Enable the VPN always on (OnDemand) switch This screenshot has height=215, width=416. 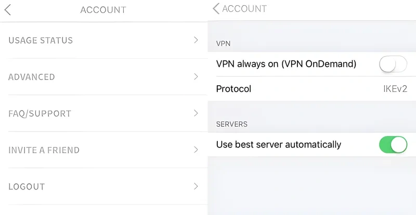[x=393, y=64]
